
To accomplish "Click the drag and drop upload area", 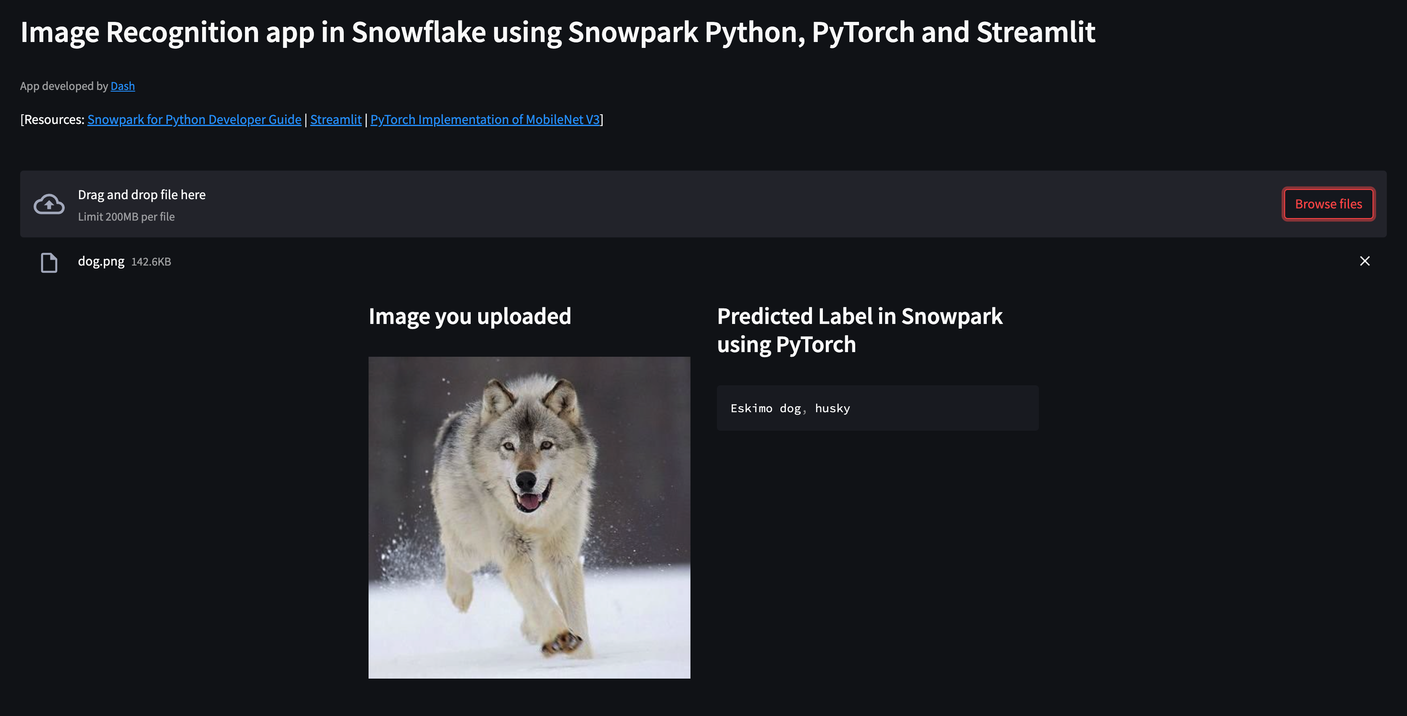I will 656,204.
